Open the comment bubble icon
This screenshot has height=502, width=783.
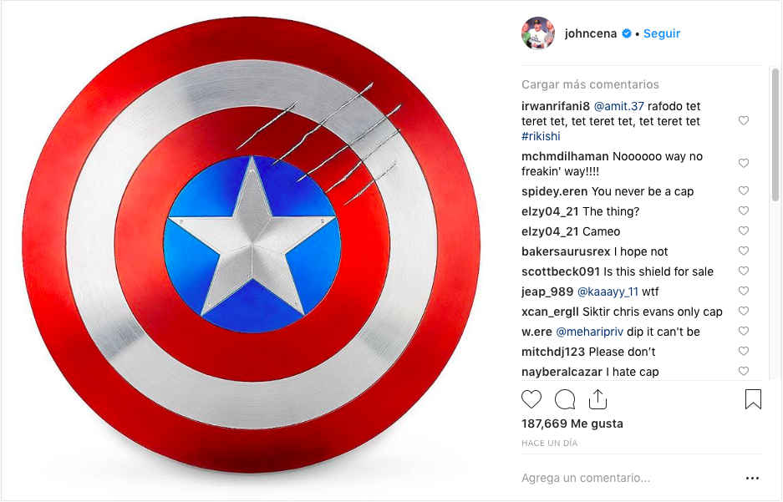565,399
